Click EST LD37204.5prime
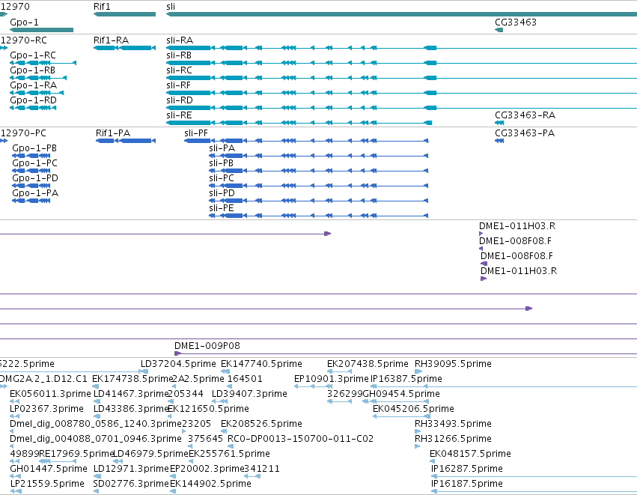 (x=178, y=364)
